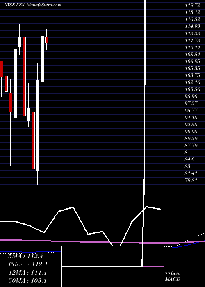Click the 79.81 price axis label
The width and height of the screenshot is (205, 287).
tap(191, 180)
